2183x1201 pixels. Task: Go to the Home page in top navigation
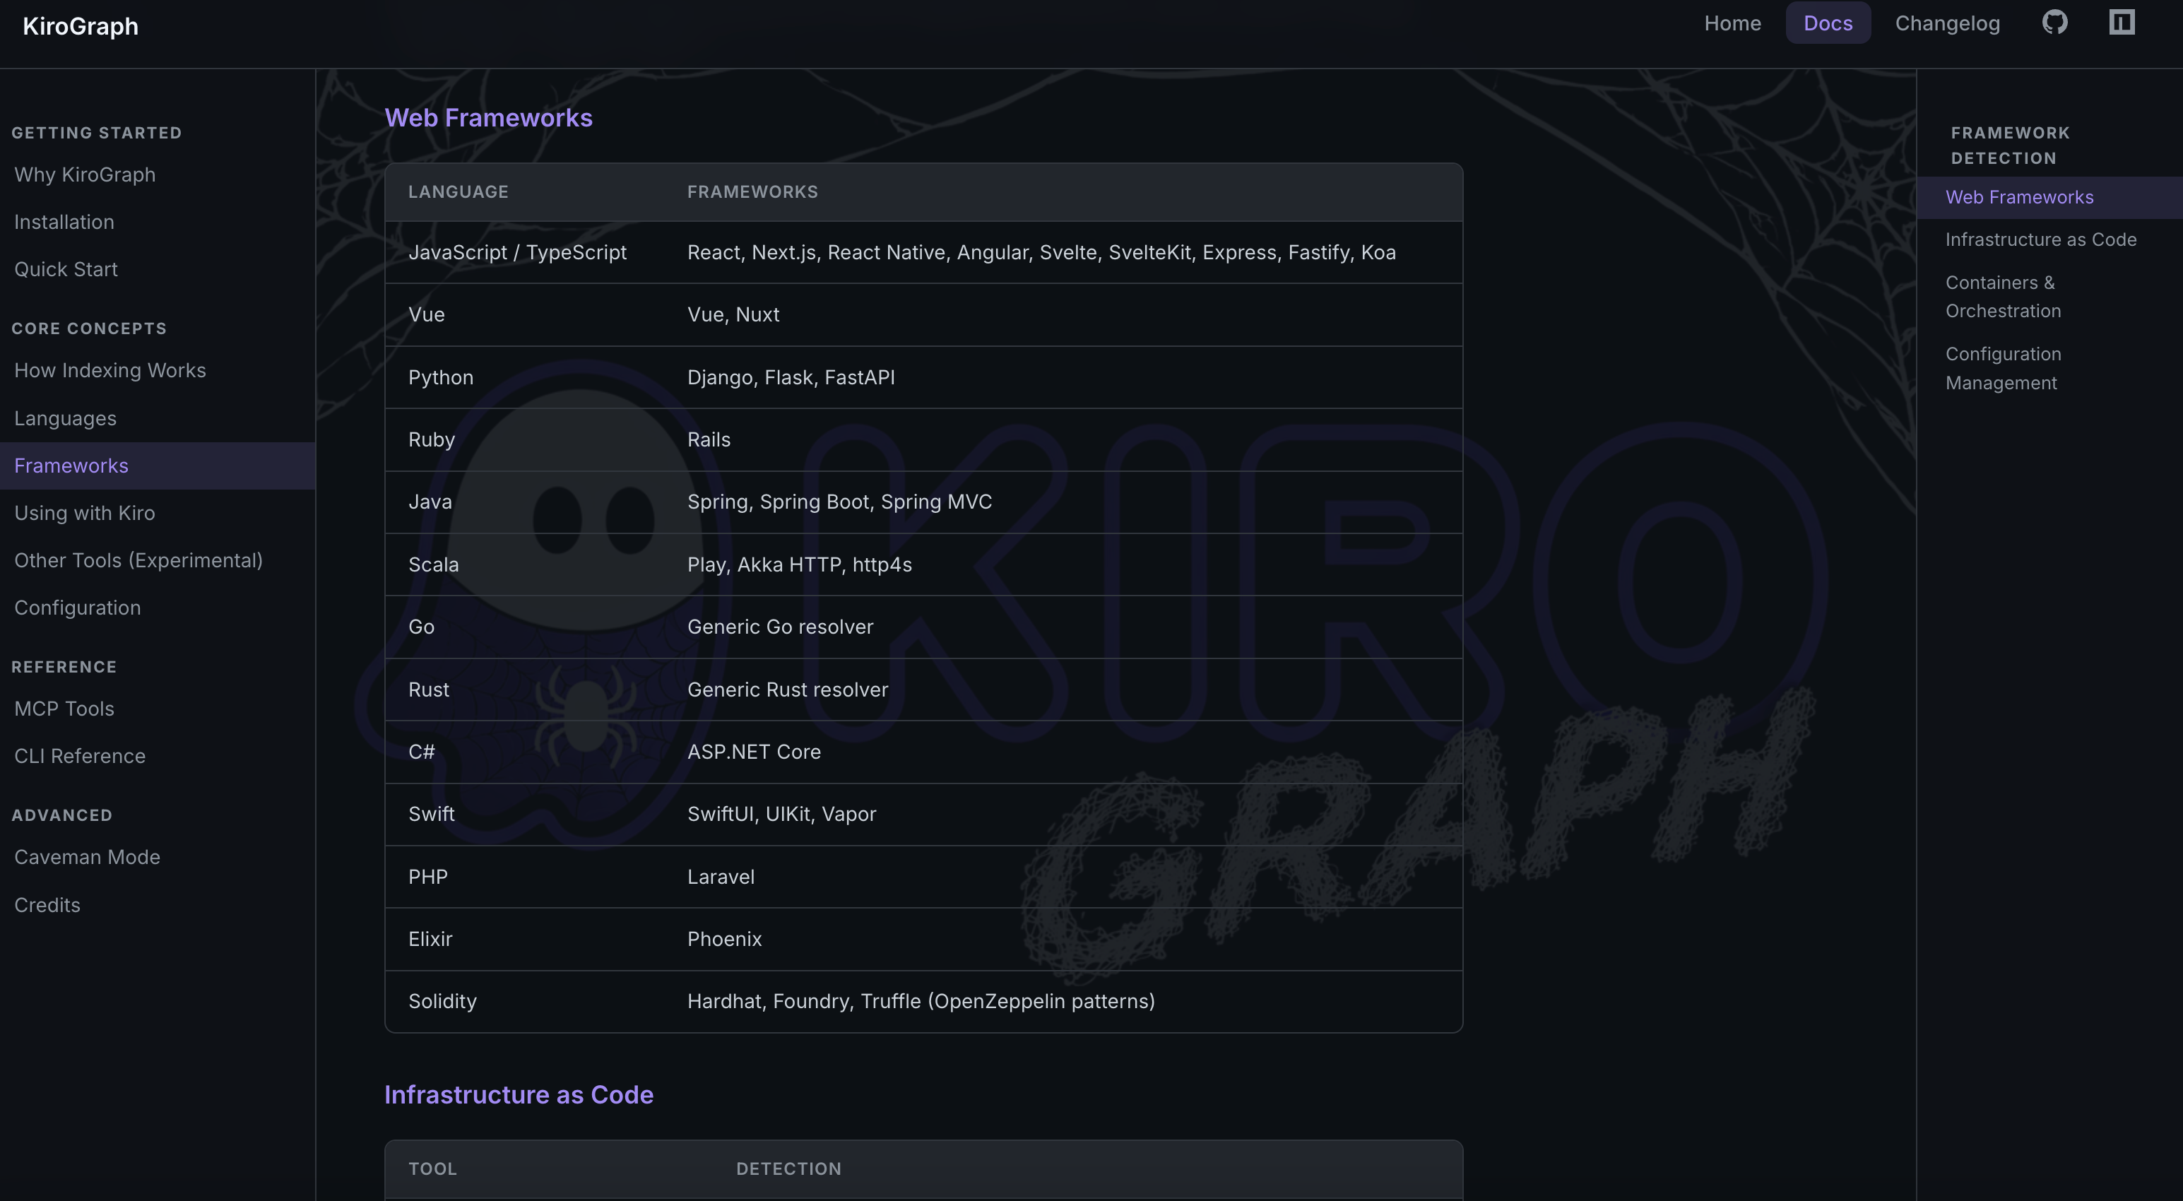[x=1732, y=23]
